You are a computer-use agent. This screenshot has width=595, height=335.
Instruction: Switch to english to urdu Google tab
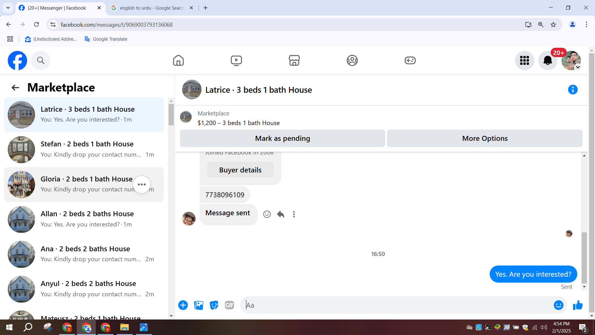pos(152,8)
